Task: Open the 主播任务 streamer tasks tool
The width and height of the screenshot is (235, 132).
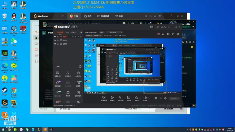Action: (78, 74)
